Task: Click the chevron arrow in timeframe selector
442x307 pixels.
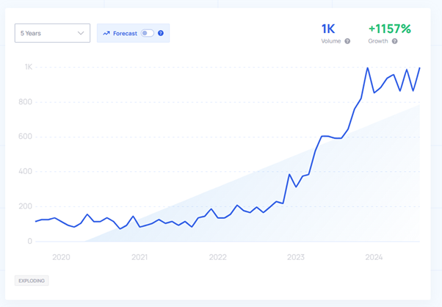Action: tap(81, 33)
